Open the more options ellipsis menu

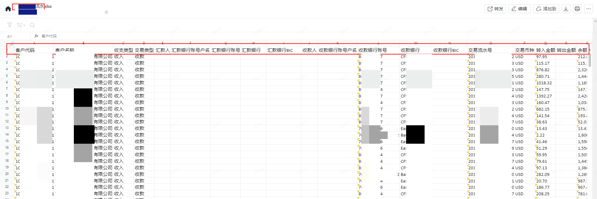pos(588,9)
